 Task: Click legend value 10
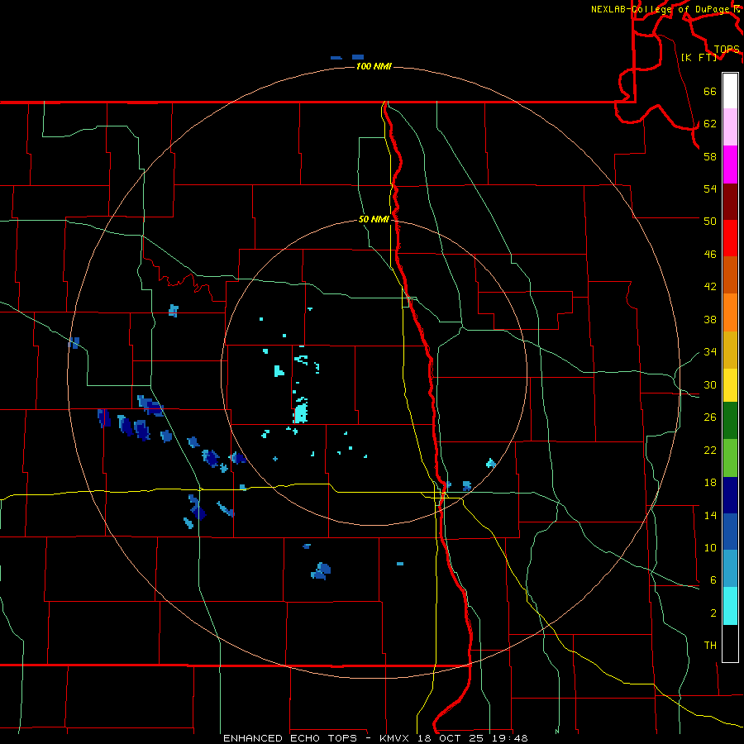click(x=710, y=547)
